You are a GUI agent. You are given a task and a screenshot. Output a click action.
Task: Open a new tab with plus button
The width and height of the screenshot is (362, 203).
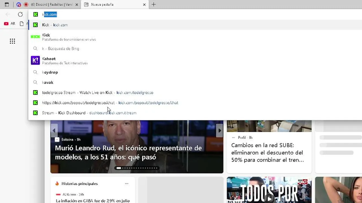154,5
